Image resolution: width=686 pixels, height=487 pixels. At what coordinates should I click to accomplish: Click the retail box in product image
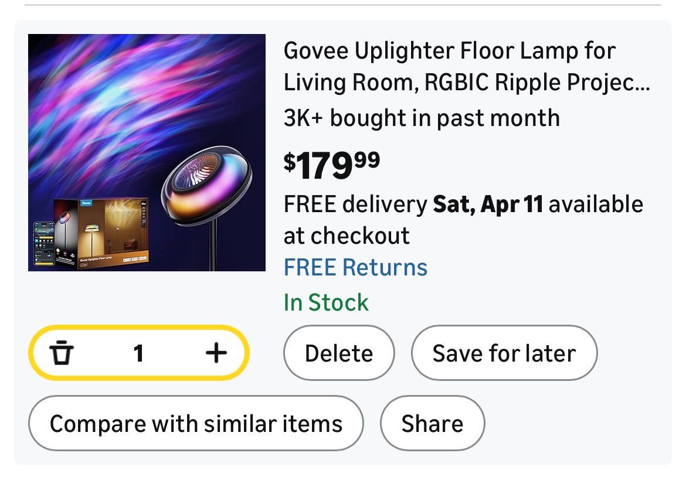click(111, 231)
